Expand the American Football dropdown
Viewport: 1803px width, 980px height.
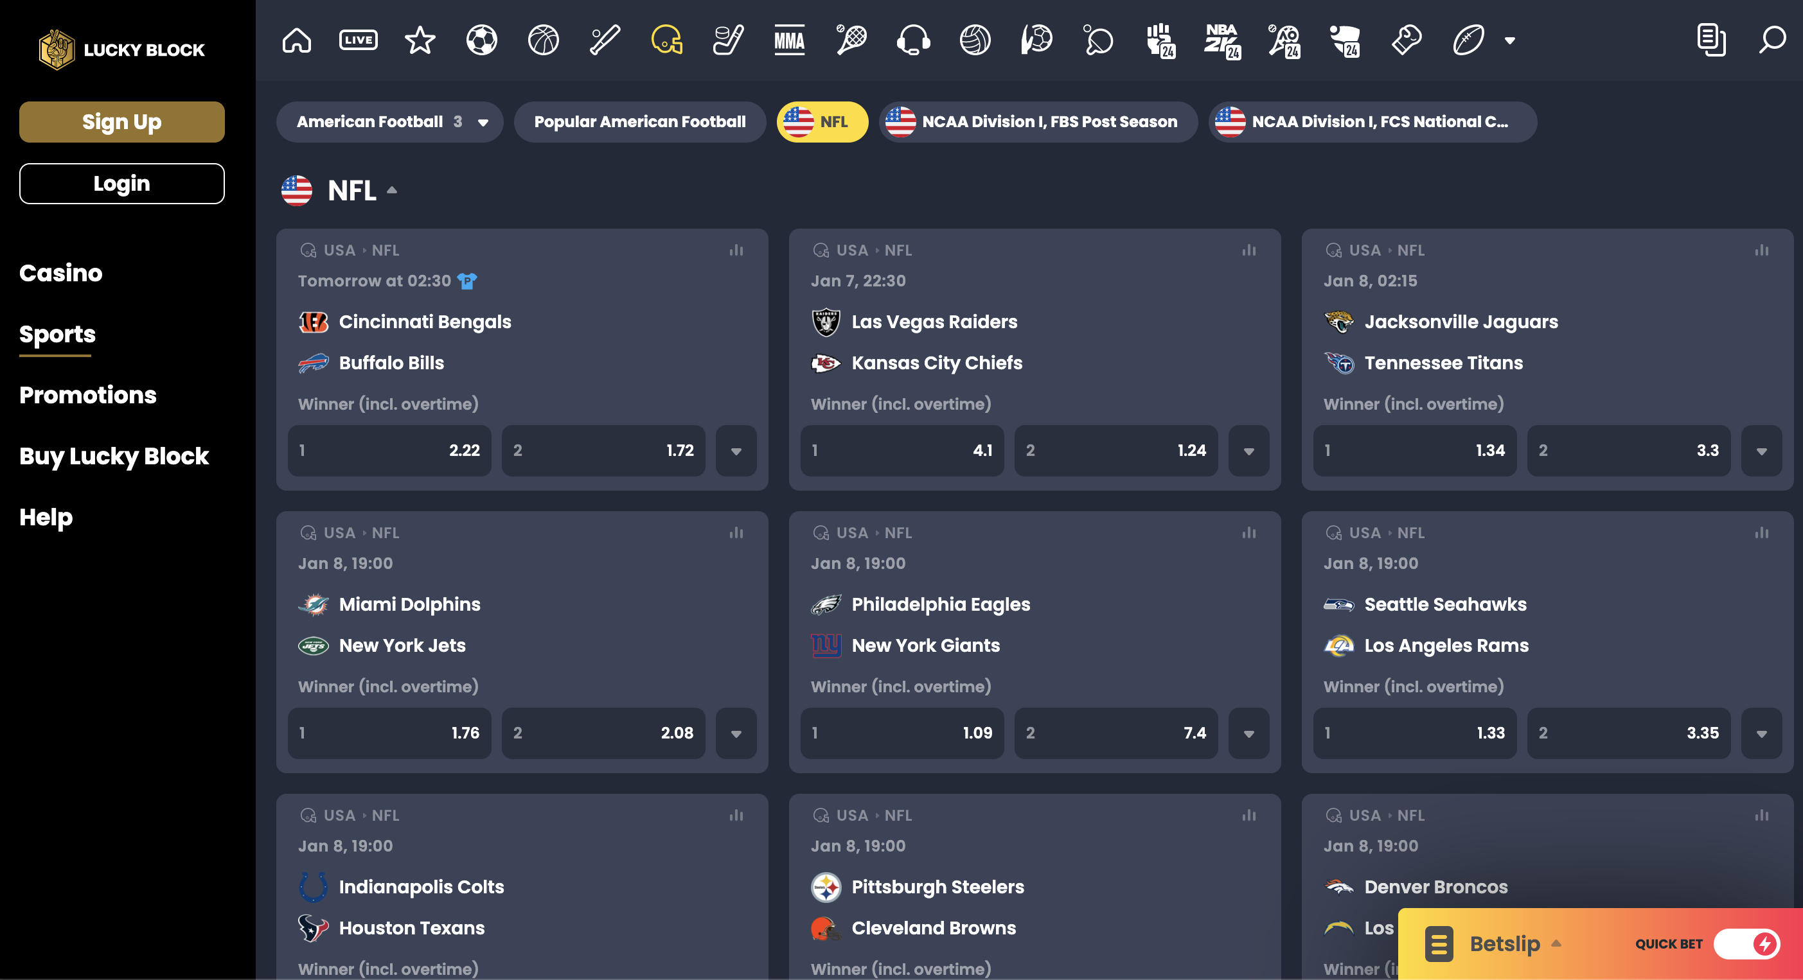point(484,121)
